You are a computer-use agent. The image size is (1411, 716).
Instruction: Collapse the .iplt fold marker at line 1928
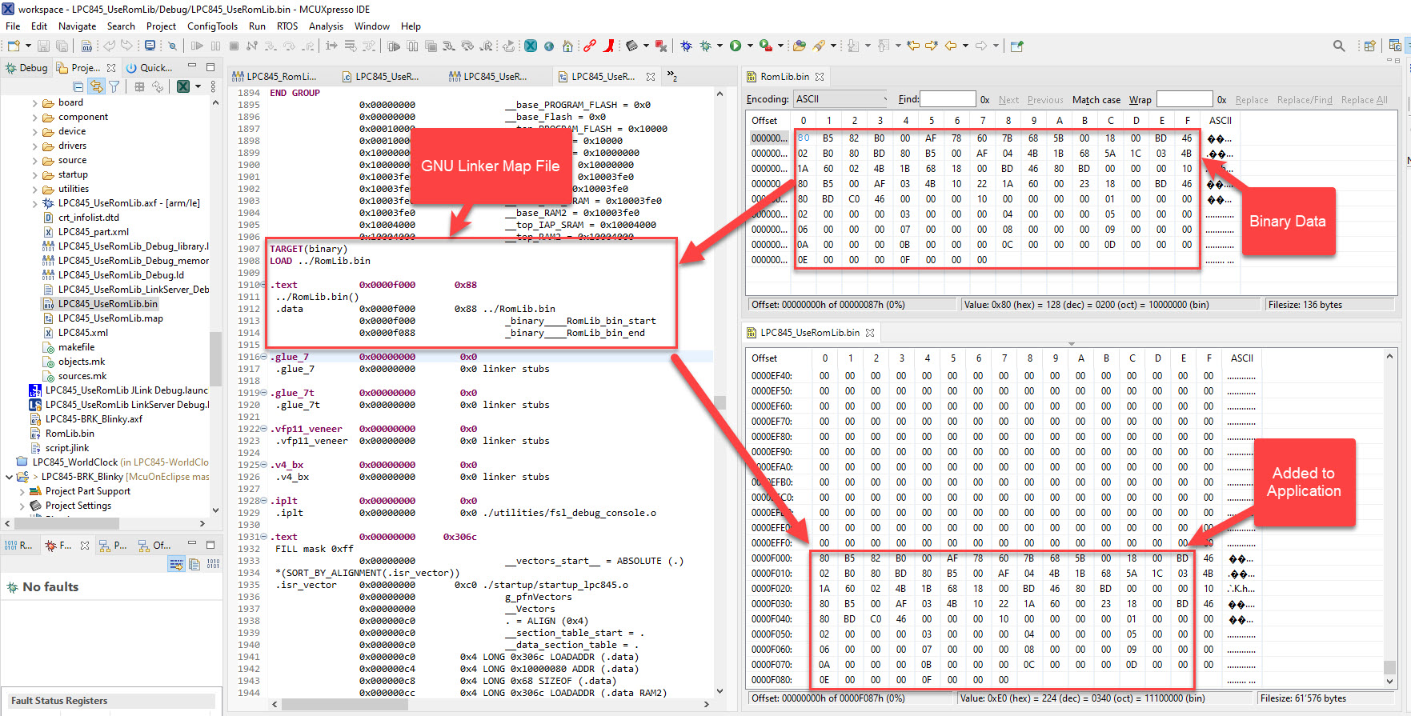pyautogui.click(x=264, y=501)
